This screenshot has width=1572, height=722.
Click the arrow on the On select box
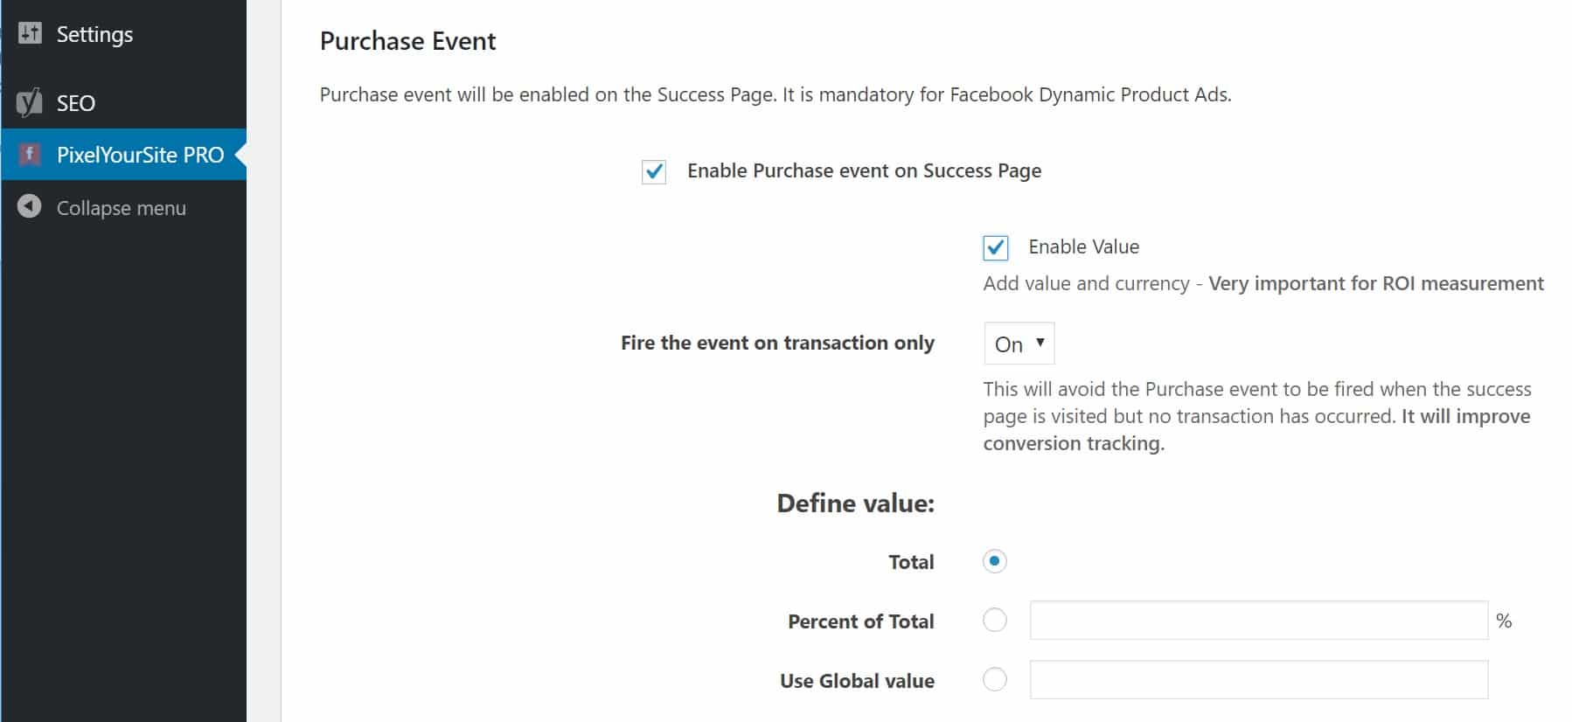(x=1040, y=343)
